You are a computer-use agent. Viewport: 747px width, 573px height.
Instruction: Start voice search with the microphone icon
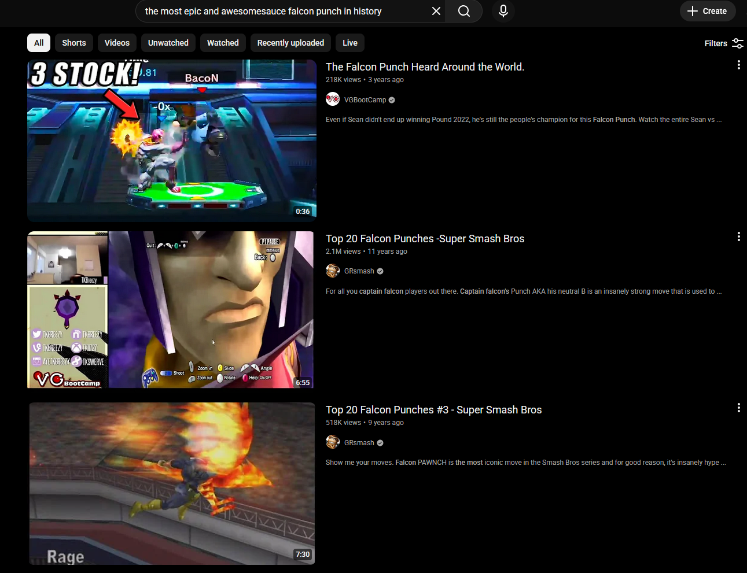[x=503, y=11]
